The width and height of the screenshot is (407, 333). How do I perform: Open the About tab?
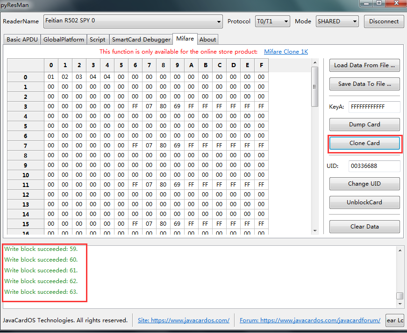point(208,40)
